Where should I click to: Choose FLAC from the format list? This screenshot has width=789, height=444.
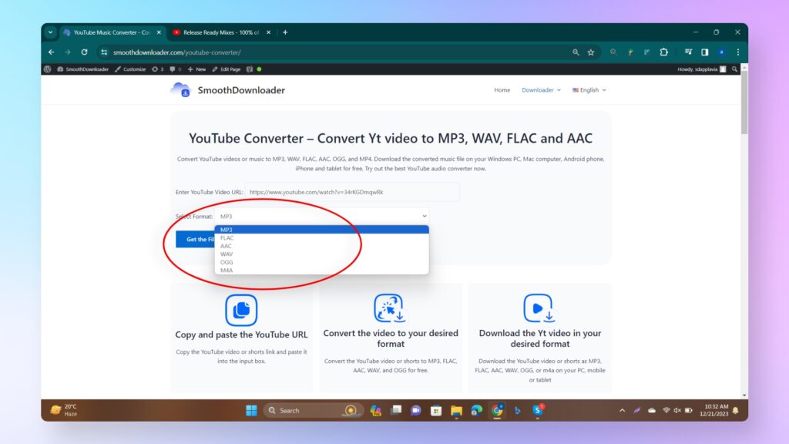click(x=322, y=237)
